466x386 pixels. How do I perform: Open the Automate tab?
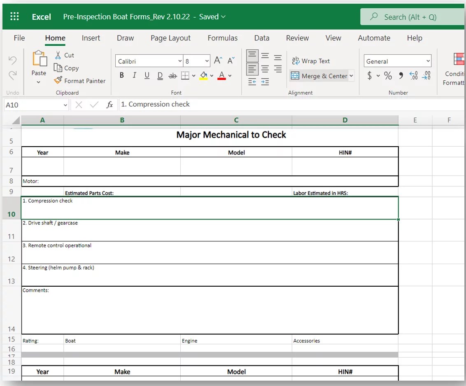point(374,38)
